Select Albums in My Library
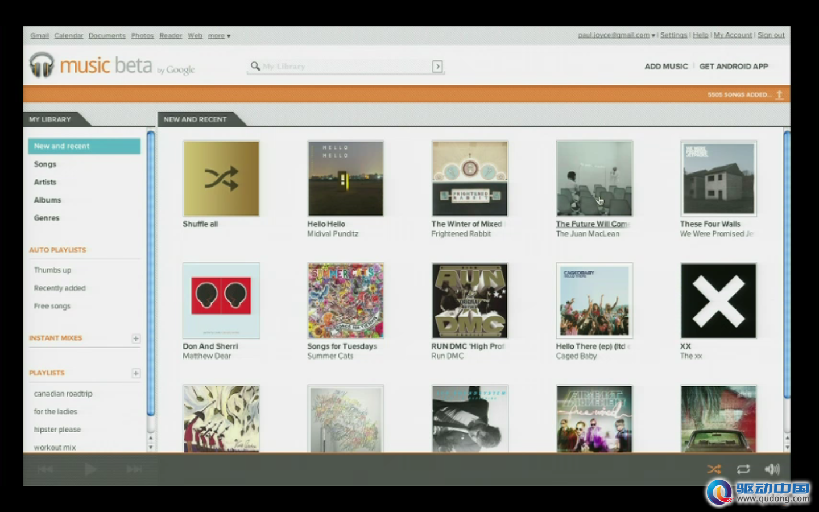This screenshot has width=819, height=512. click(47, 200)
